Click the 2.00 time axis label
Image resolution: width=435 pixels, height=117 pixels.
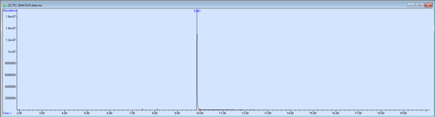pos(19,113)
